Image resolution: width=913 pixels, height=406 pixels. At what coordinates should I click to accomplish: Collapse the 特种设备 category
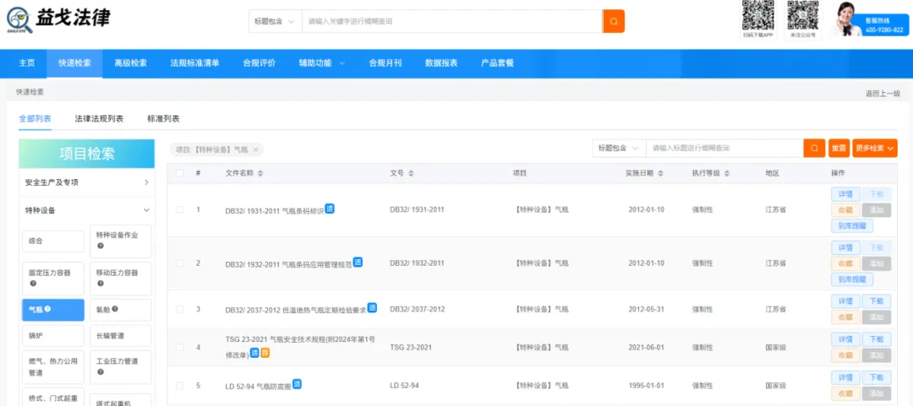click(x=87, y=210)
